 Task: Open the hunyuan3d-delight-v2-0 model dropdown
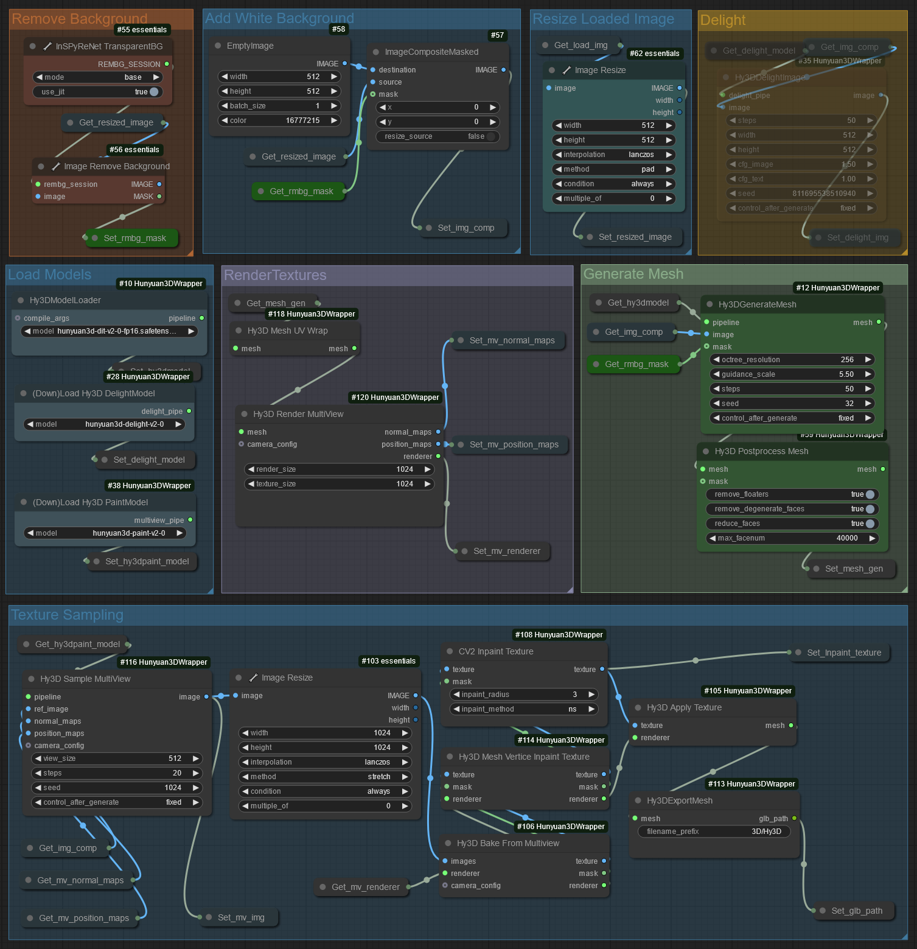click(x=105, y=424)
